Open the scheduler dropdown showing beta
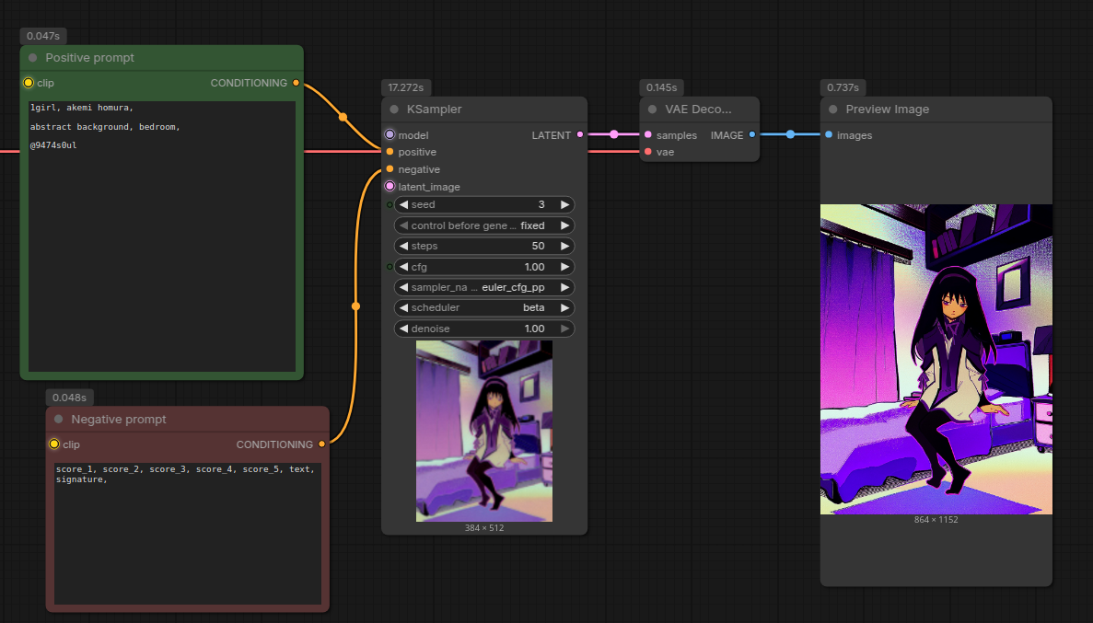1093x623 pixels. [483, 307]
